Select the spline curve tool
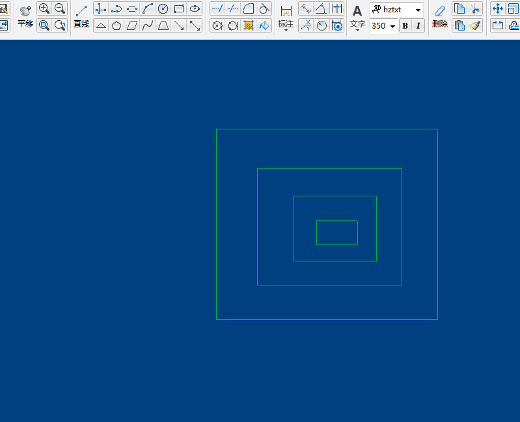The image size is (520, 422). pyautogui.click(x=148, y=25)
